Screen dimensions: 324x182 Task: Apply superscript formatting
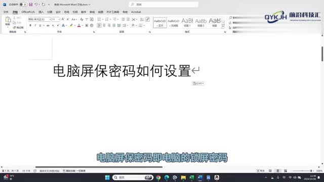(x=58, y=25)
